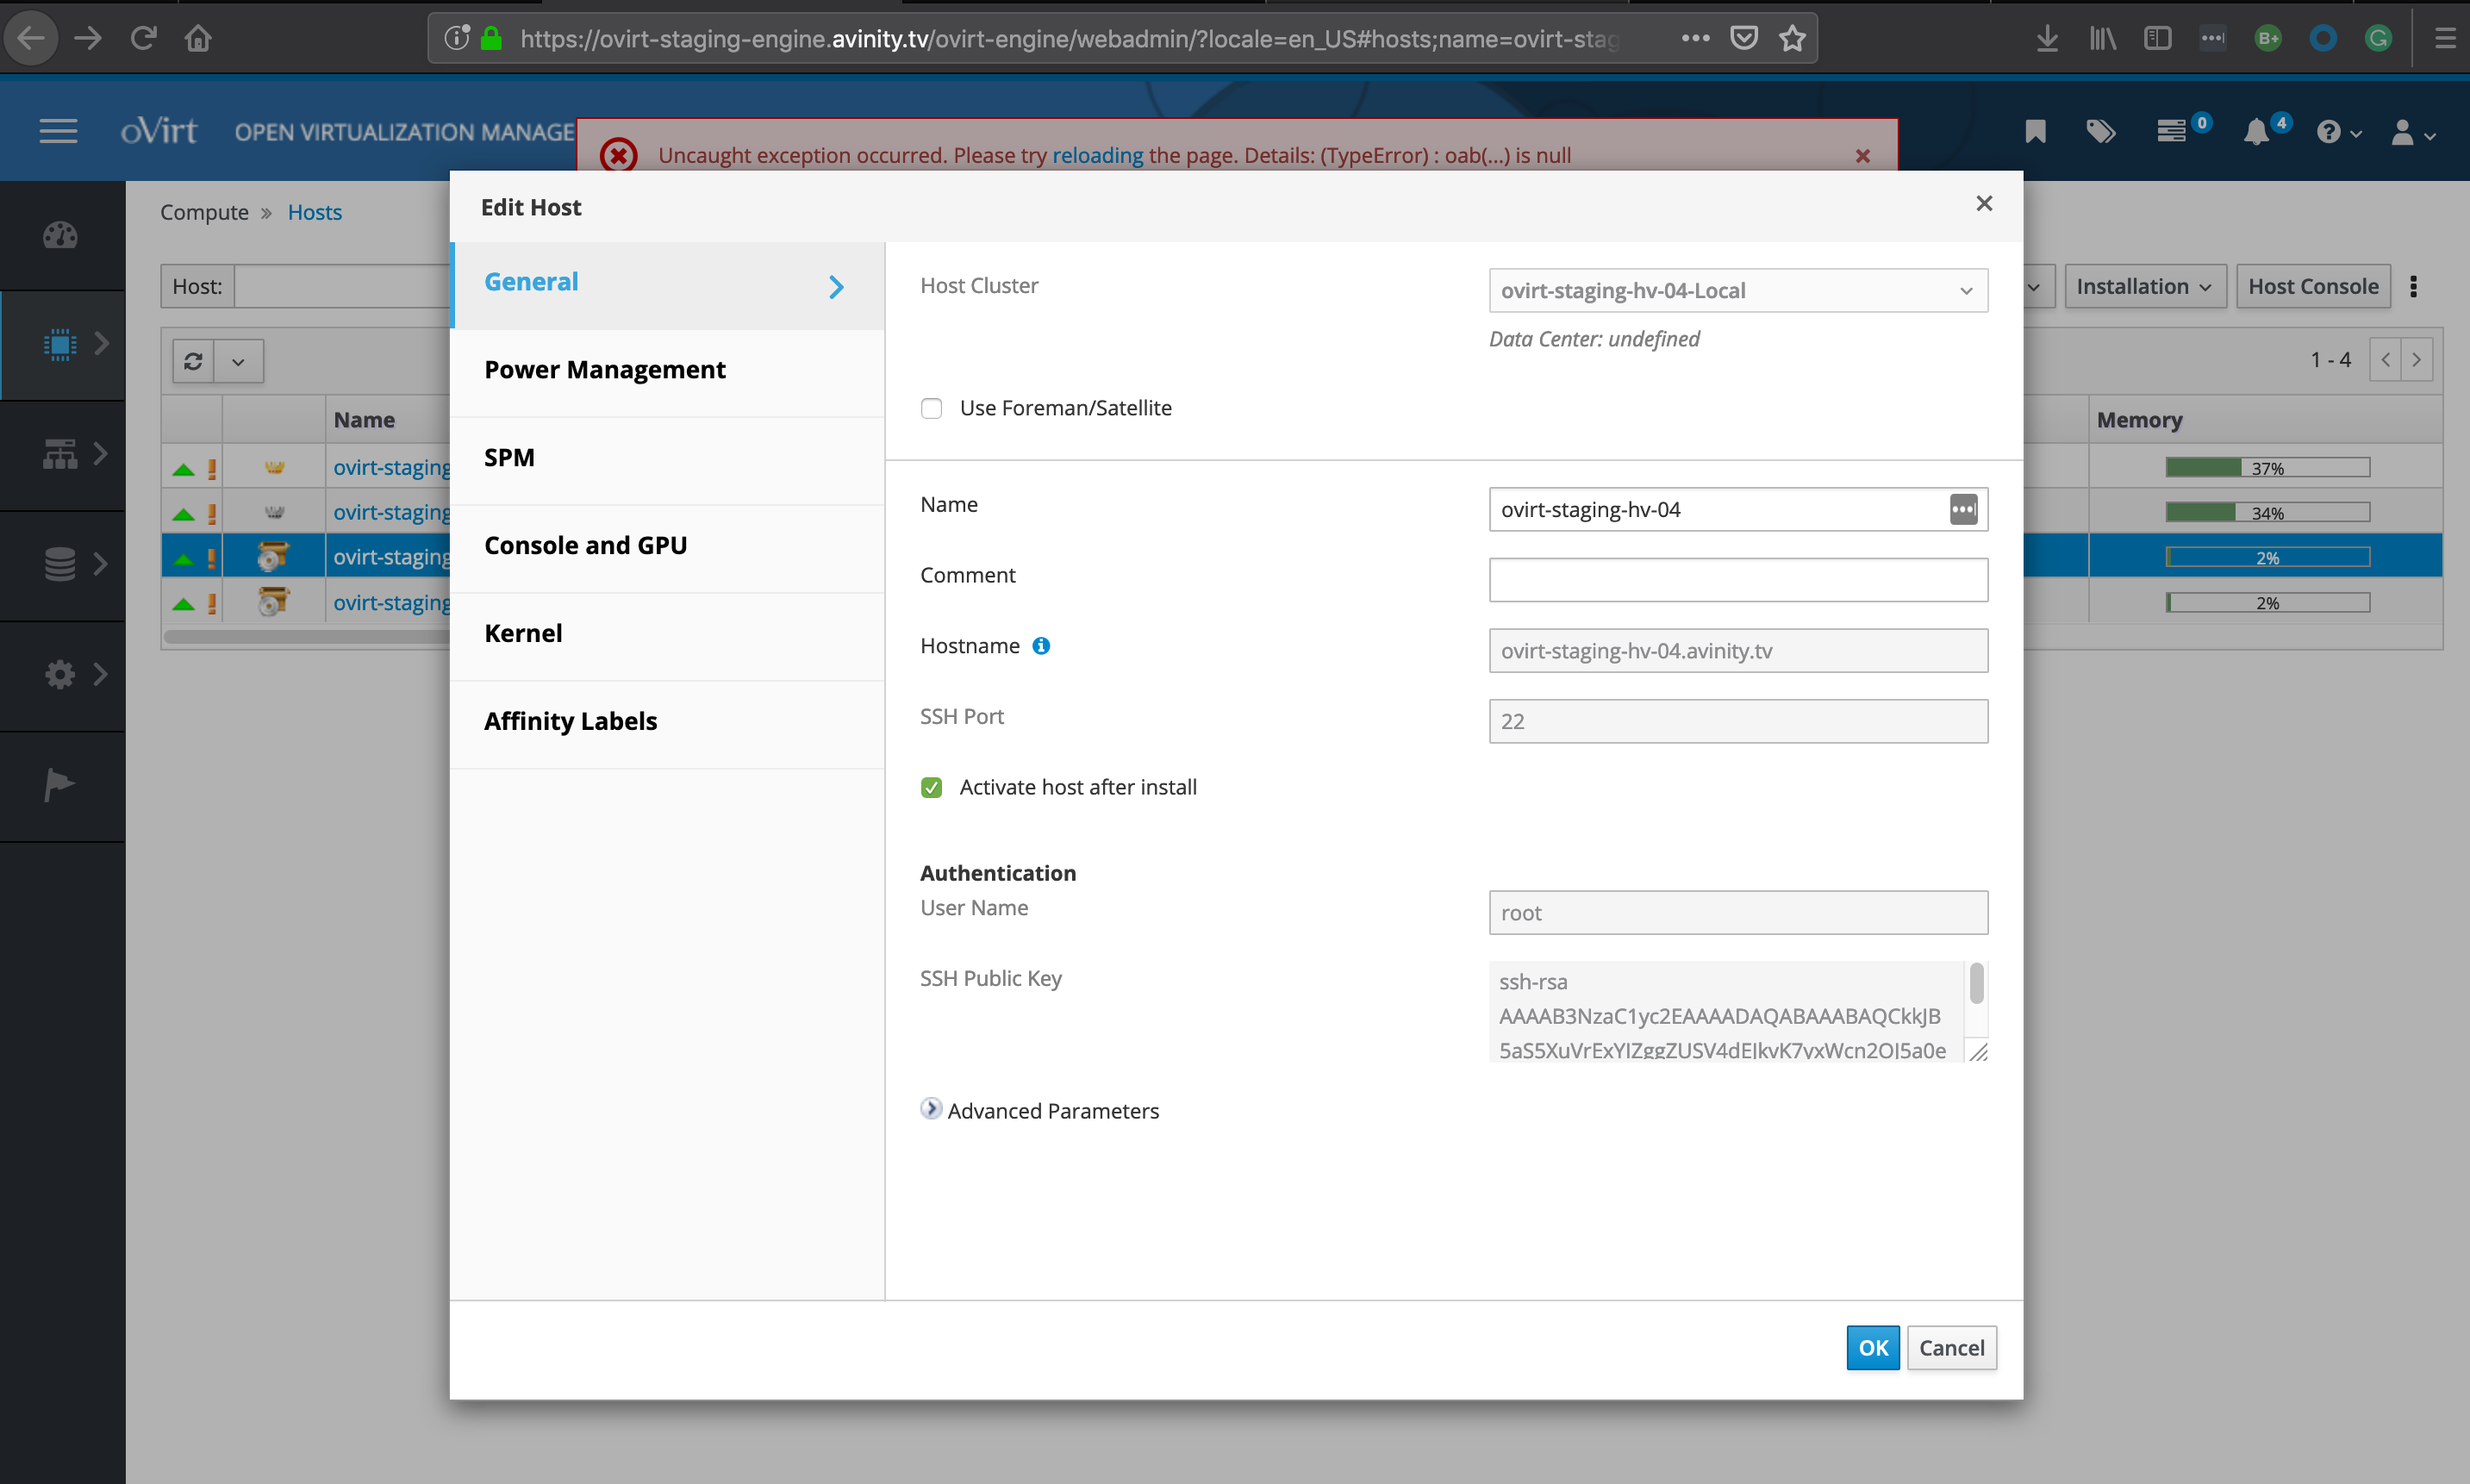This screenshot has height=1484, width=2470.
Task: Open the notifications bell icon
Action: tap(2256, 132)
